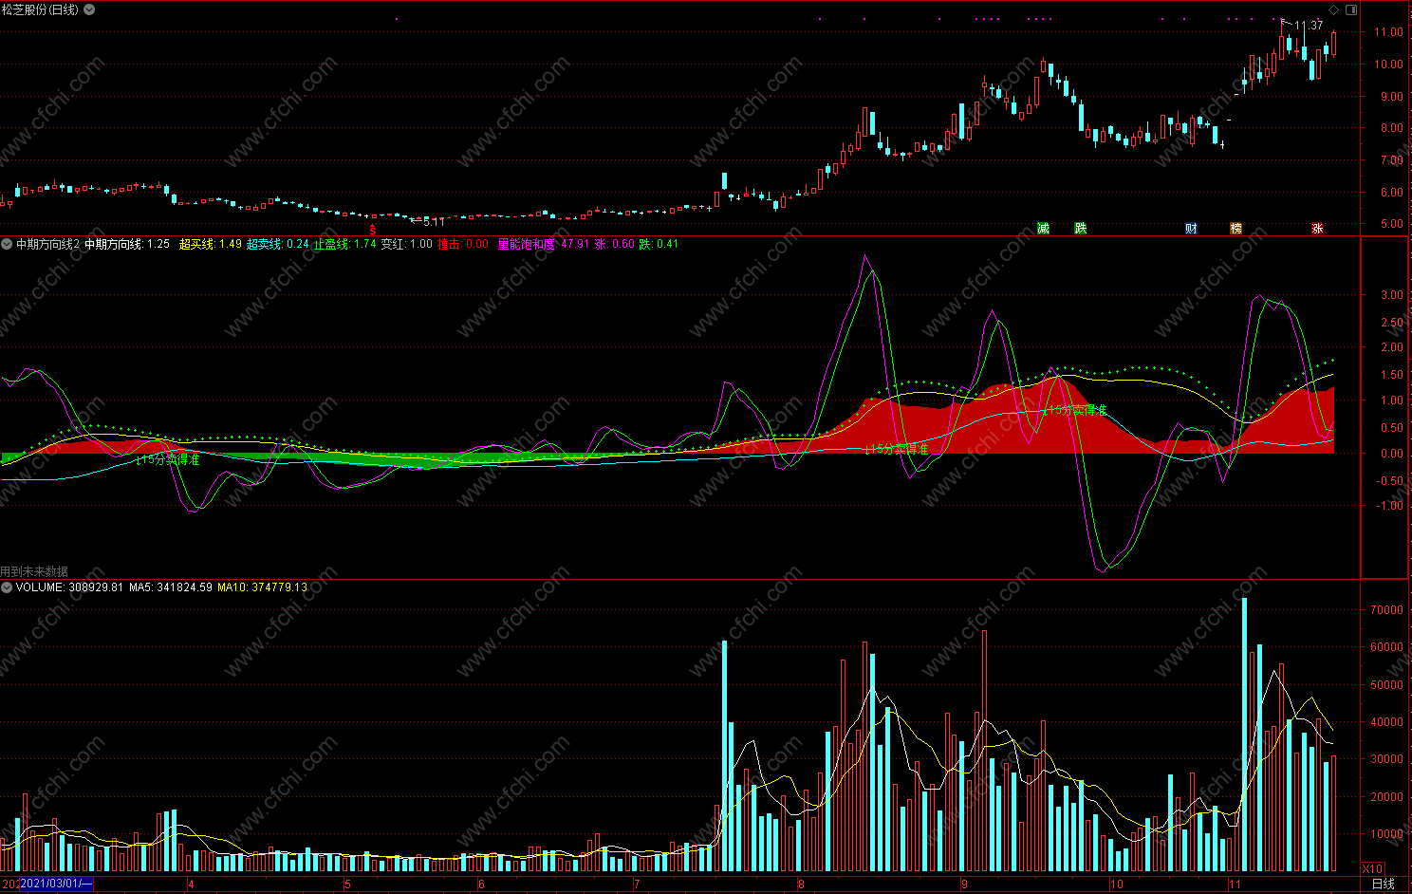Click the red 涨 event marker

[x=1317, y=228]
